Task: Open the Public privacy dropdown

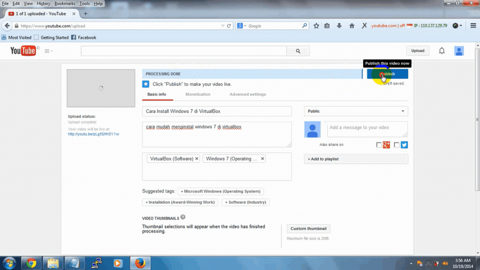Action: pos(356,111)
